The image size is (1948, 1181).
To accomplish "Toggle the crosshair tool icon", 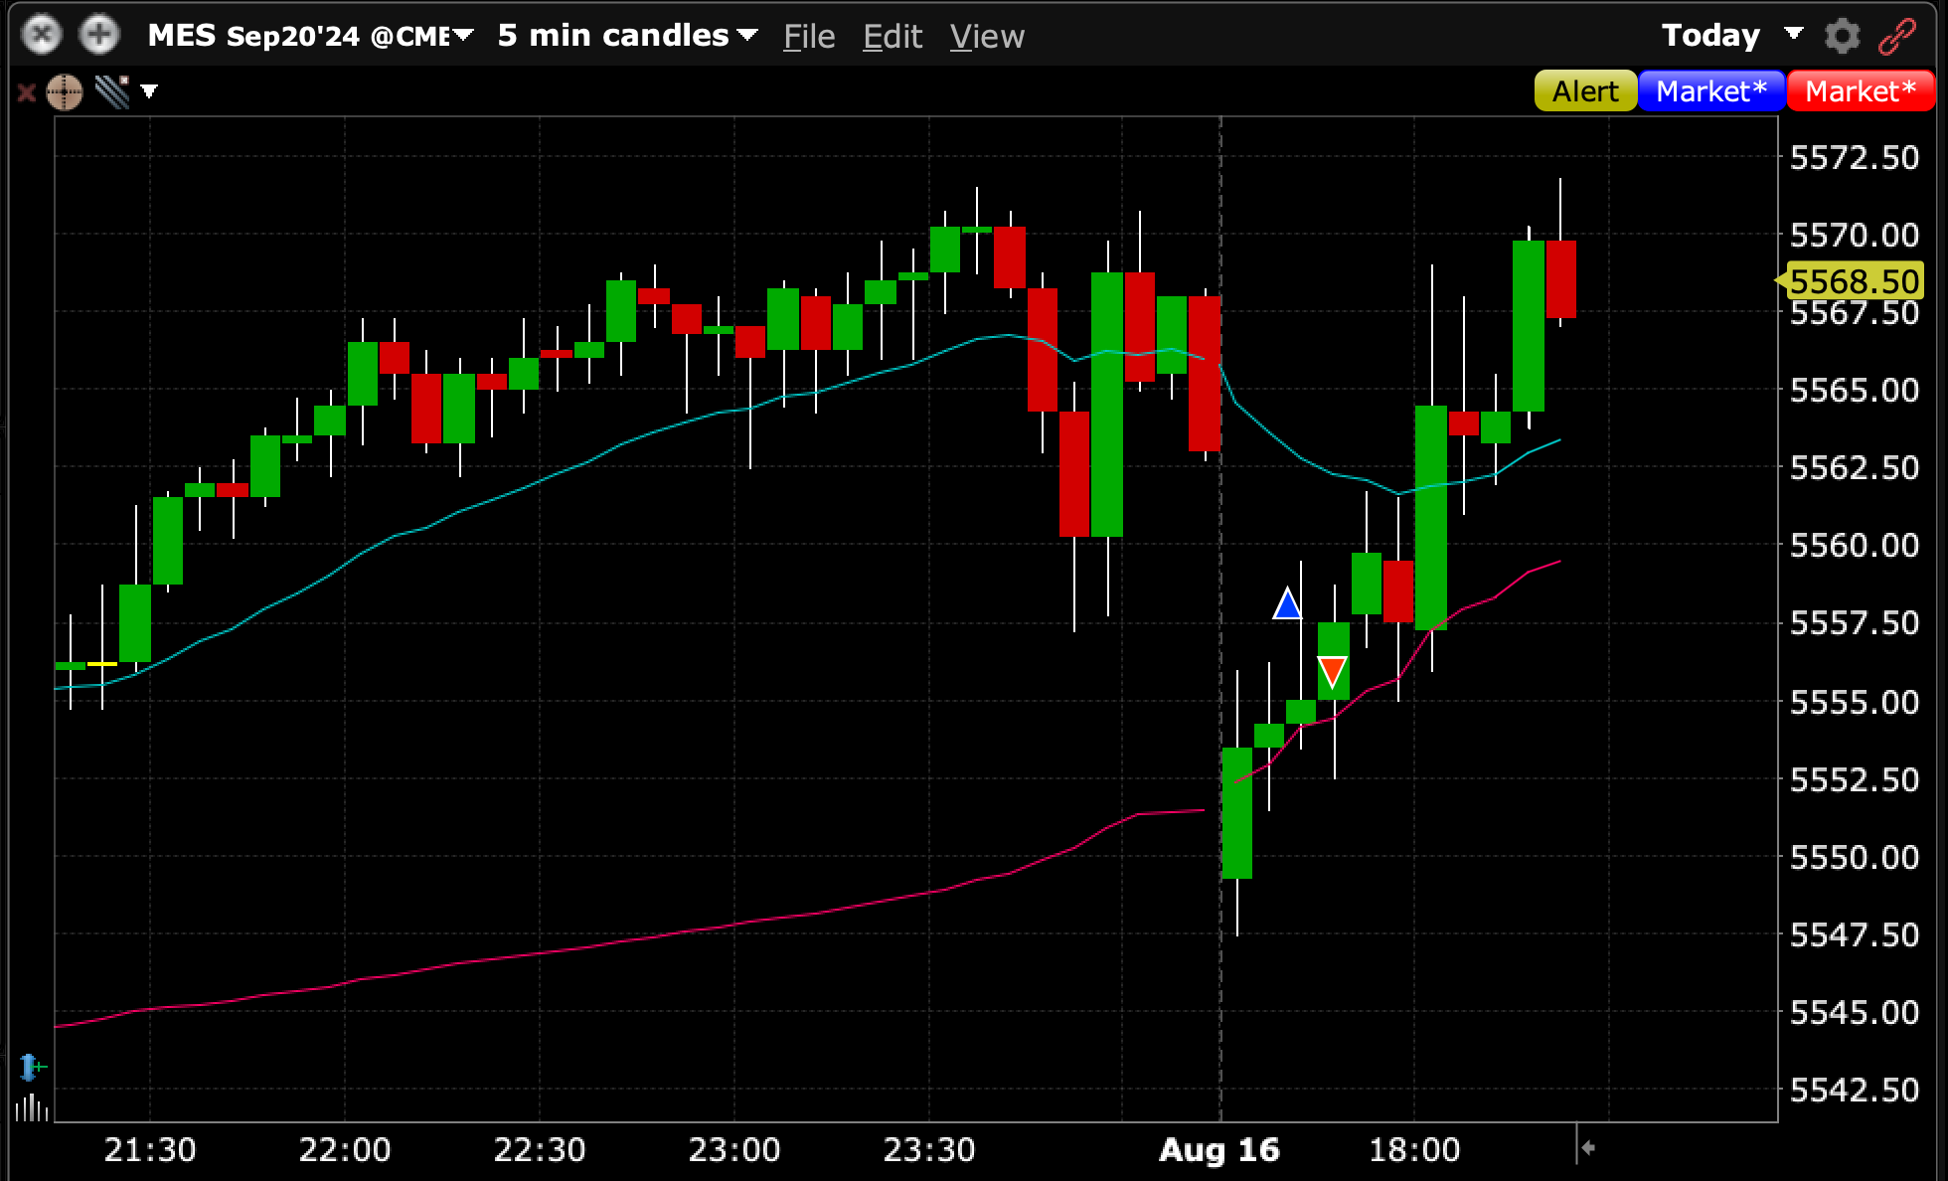I will 65,92.
